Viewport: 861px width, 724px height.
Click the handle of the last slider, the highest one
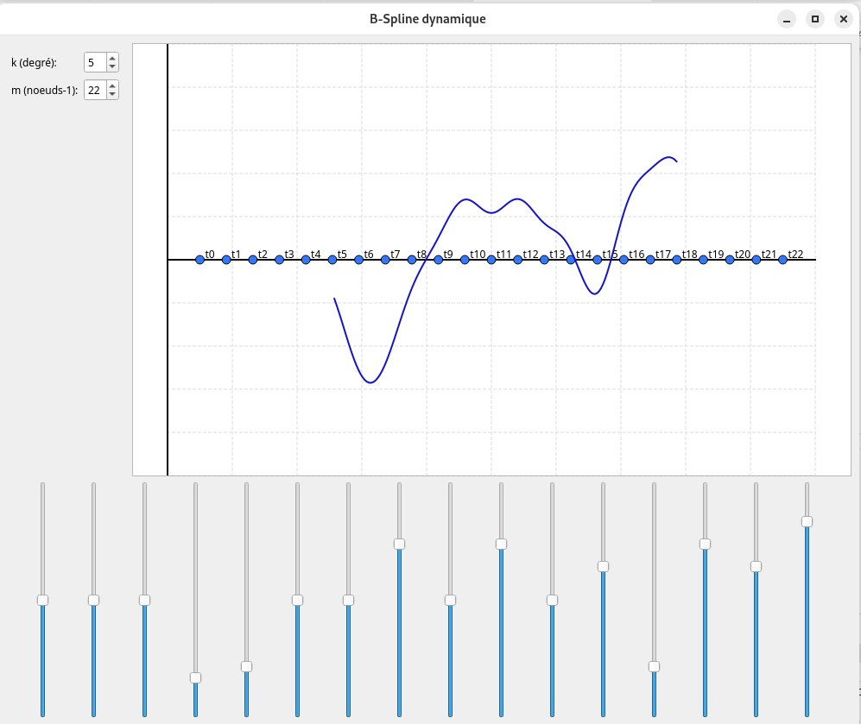click(807, 521)
